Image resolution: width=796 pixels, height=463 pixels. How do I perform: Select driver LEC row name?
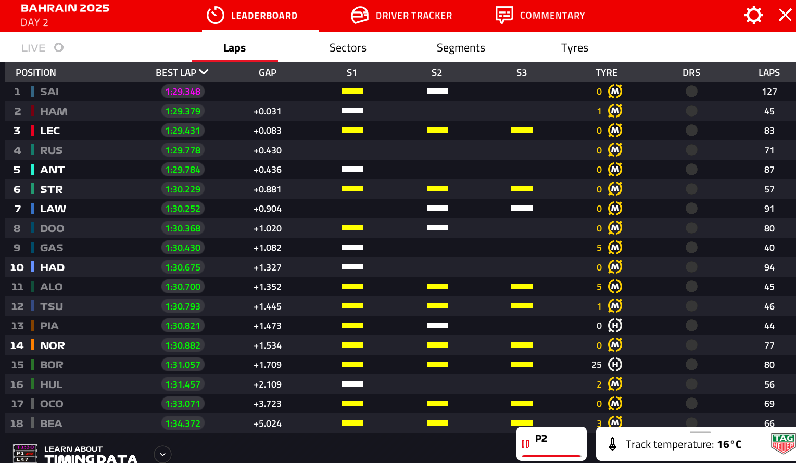tap(50, 131)
